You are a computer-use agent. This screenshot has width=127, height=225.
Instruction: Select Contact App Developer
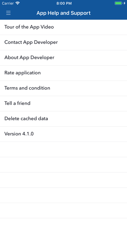[63, 42]
